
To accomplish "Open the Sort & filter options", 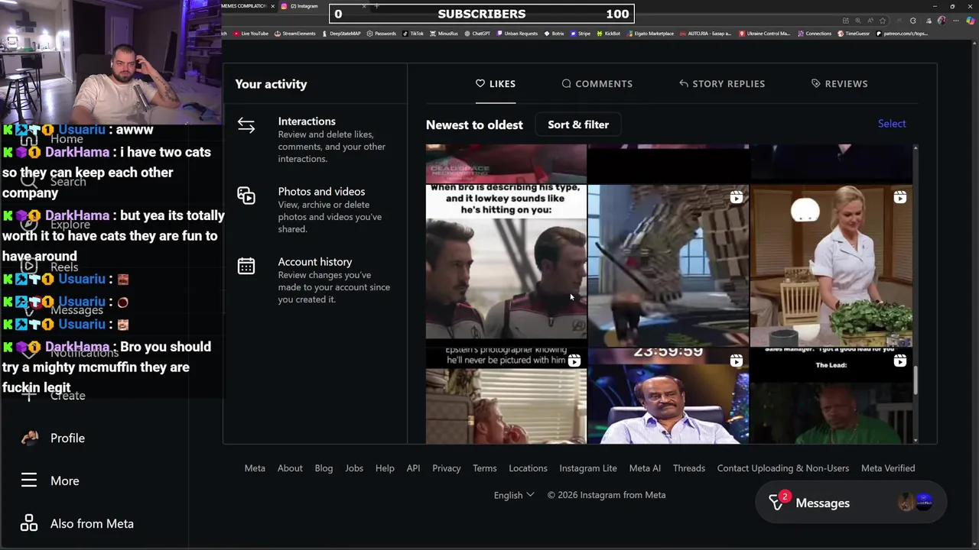I will coord(578,125).
